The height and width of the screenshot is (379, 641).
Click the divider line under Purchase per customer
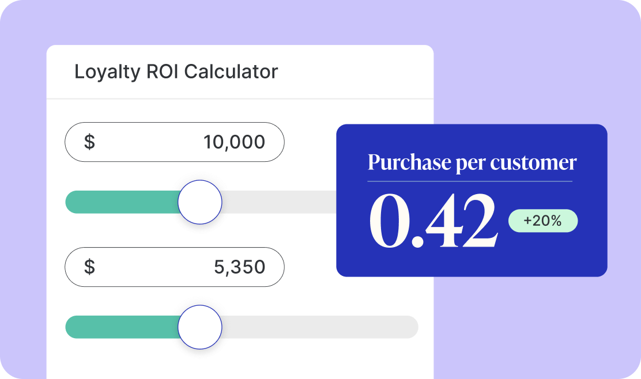470,181
